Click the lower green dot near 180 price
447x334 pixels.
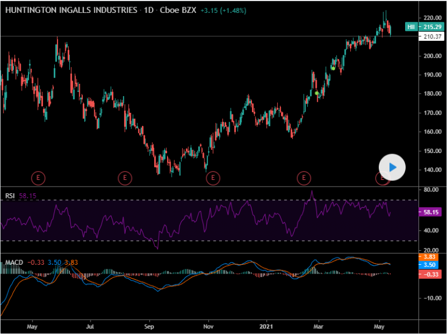click(317, 93)
